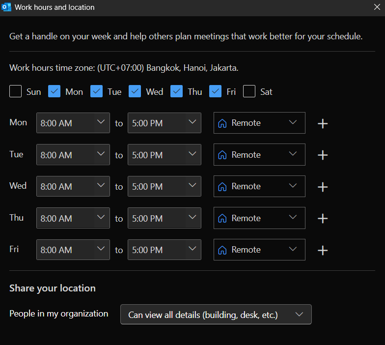Open Friday start time dropdown
Image resolution: width=385 pixels, height=345 pixels.
click(73, 250)
